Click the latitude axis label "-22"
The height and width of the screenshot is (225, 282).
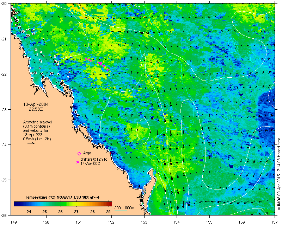4,74
